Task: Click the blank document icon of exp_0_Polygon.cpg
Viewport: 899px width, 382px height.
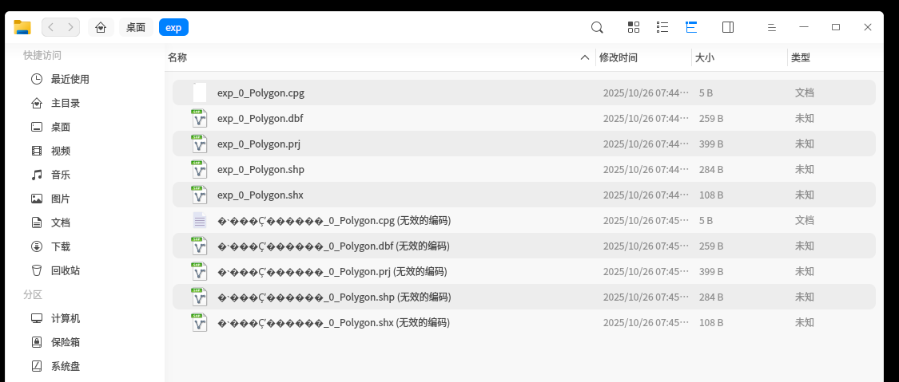Action: point(200,93)
